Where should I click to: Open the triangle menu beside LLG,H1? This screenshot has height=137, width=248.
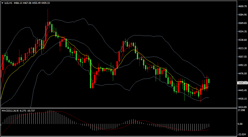pos(3,3)
